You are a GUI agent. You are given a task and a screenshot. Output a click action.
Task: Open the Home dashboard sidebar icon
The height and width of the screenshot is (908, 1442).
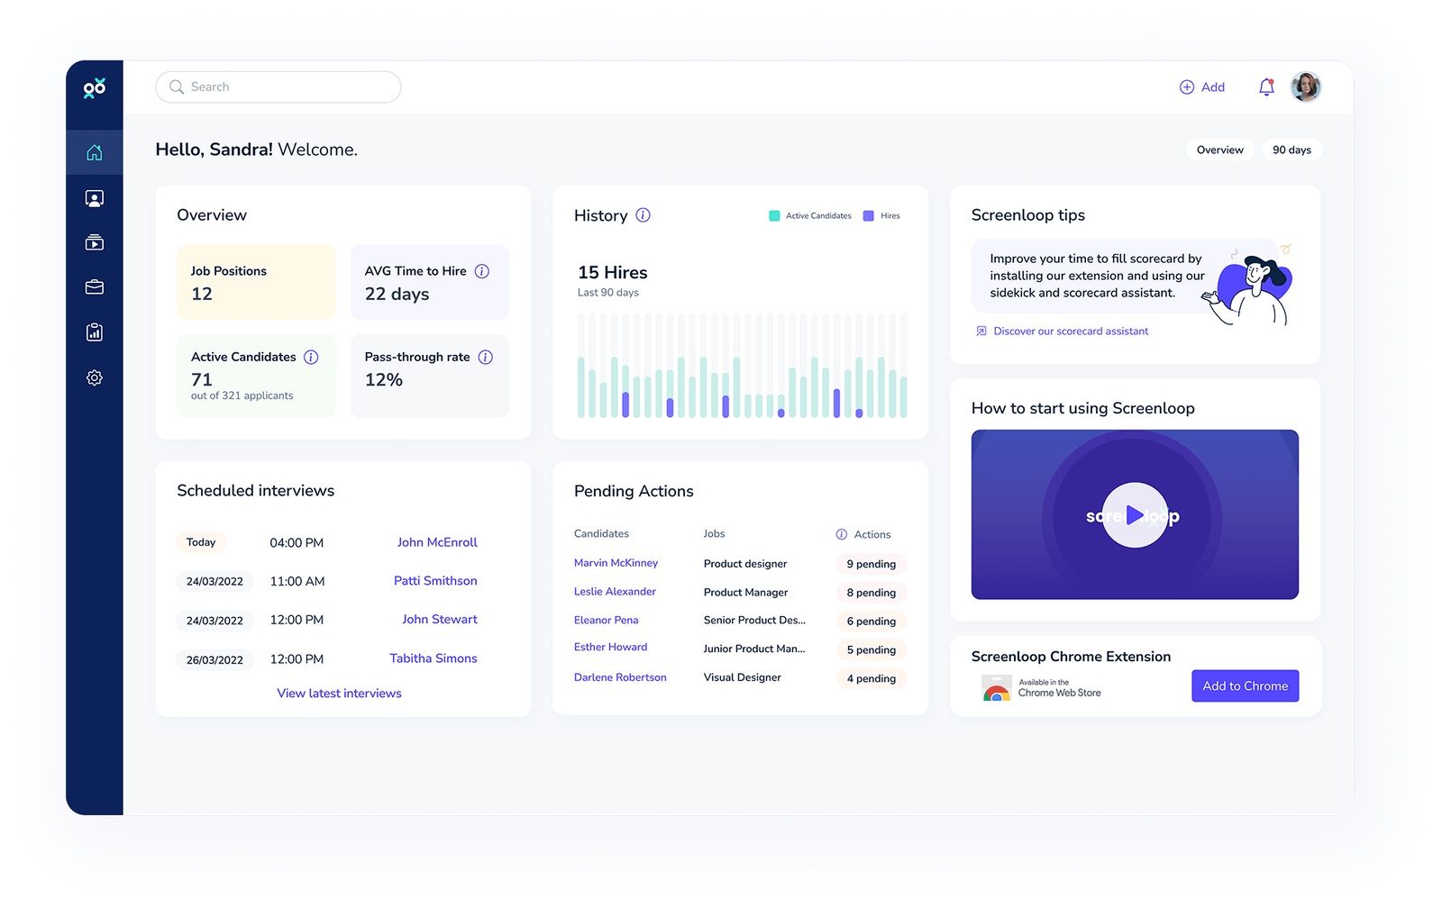tap(94, 152)
